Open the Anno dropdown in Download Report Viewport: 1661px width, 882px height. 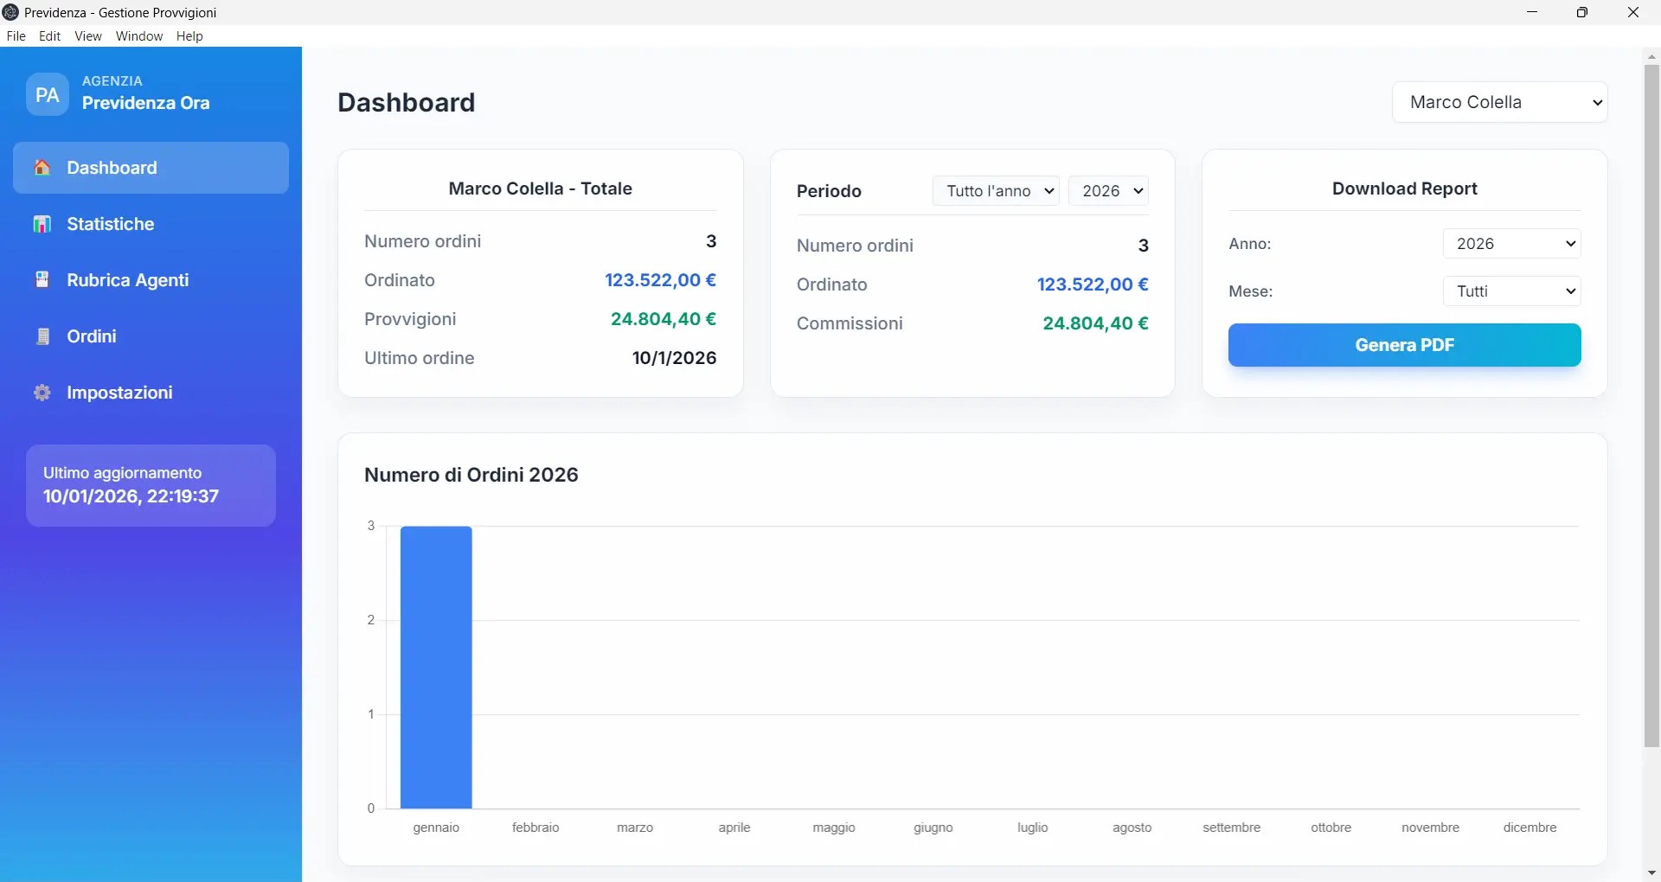pyautogui.click(x=1511, y=244)
